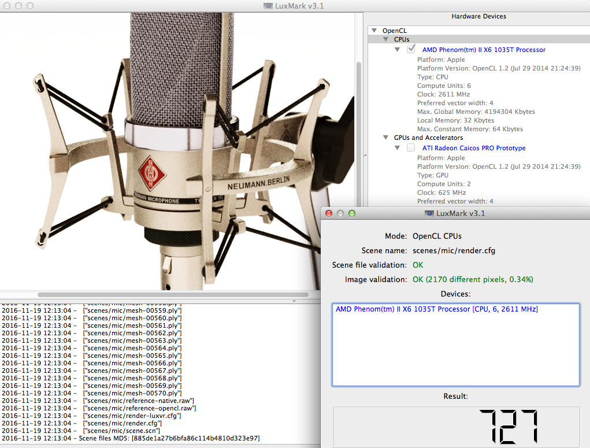This screenshot has width=590, height=448.
Task: Click the Hardware Devices panel header
Action: (x=478, y=16)
